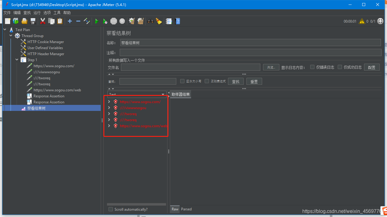Open the Function Helper list icon

169,21
